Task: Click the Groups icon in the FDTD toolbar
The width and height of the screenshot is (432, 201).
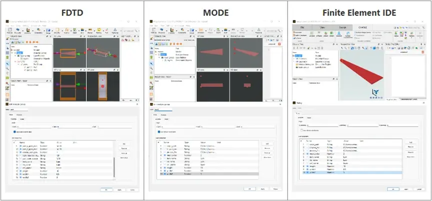Action: pyautogui.click(x=48, y=31)
